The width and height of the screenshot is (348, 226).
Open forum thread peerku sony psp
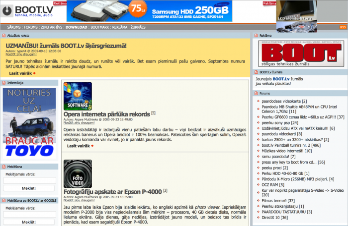(x=279, y=122)
